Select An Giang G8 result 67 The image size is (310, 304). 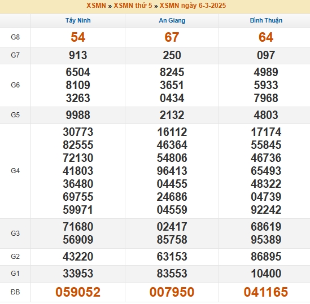[172, 37]
